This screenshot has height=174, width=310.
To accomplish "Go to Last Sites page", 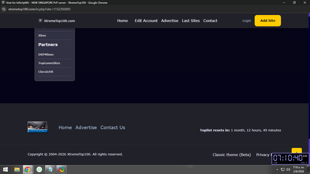I will [191, 21].
